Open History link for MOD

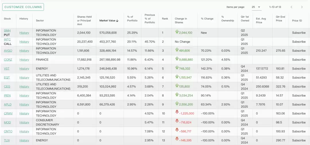coord(24,123)
